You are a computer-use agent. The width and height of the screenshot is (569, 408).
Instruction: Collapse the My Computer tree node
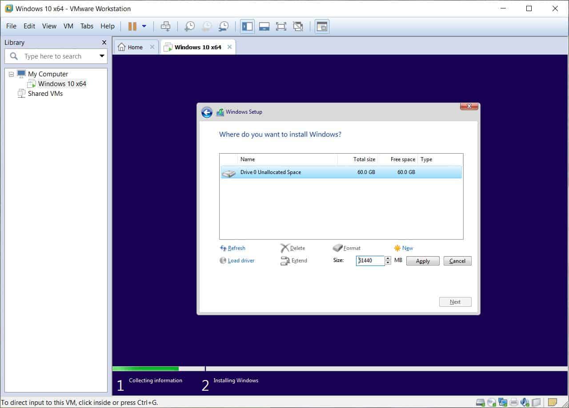pyautogui.click(x=11, y=74)
